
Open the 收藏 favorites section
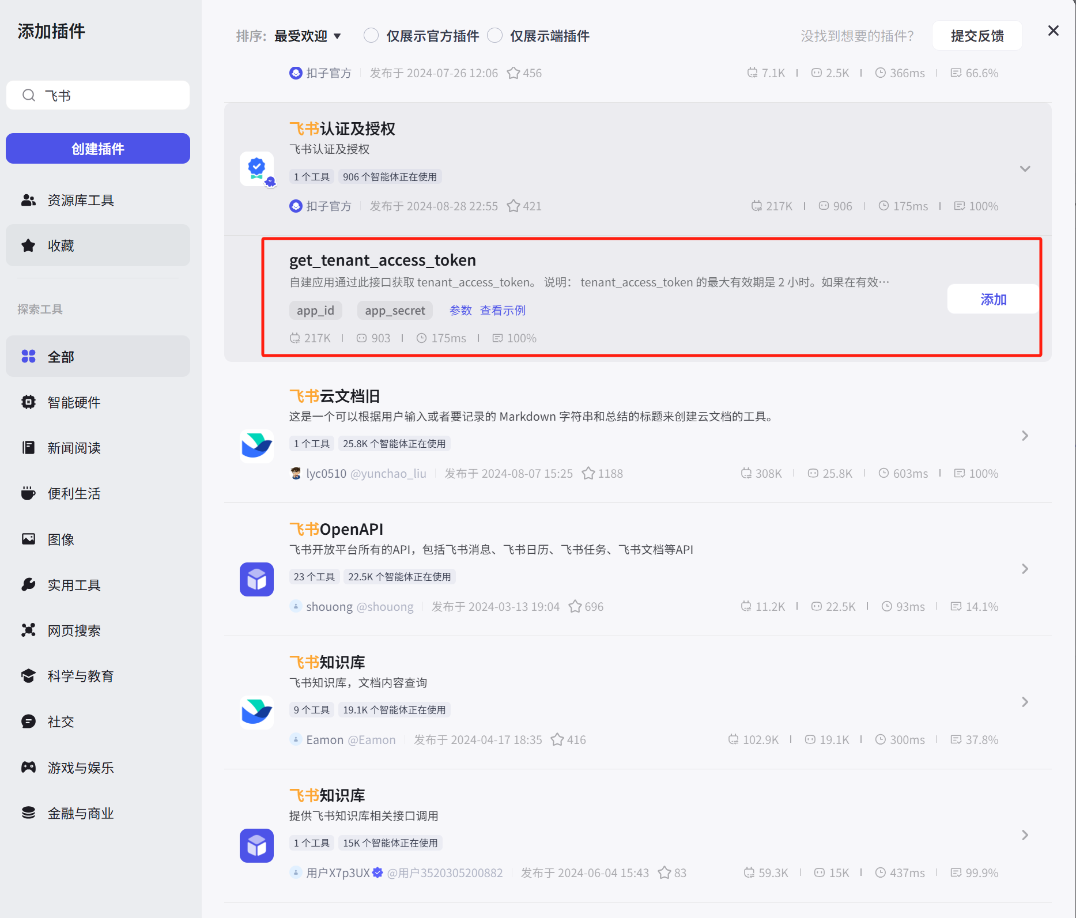point(98,245)
